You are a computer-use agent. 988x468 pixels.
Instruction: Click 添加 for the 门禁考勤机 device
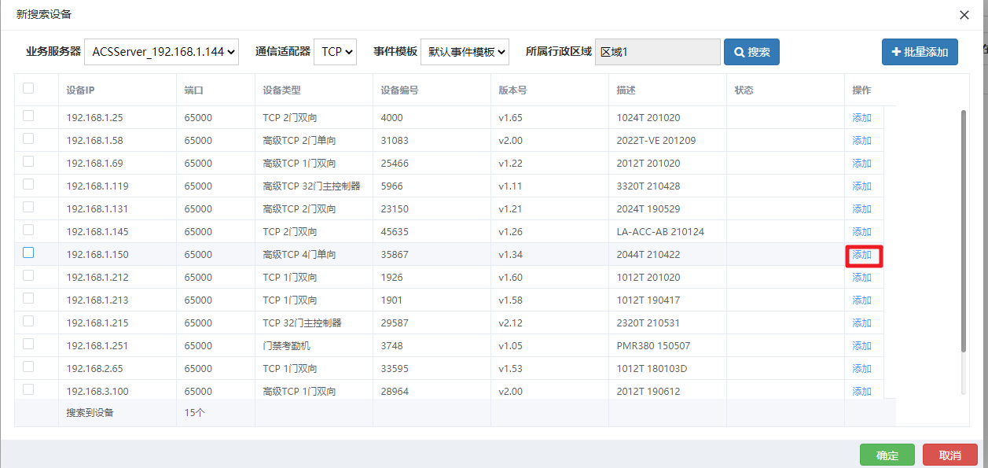coord(863,345)
